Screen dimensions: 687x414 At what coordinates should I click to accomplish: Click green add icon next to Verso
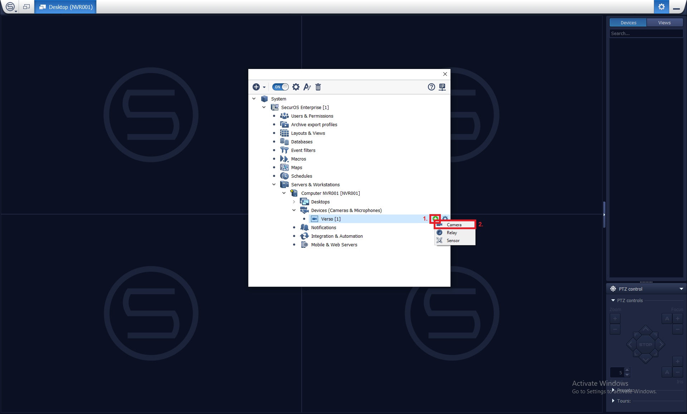(435, 218)
